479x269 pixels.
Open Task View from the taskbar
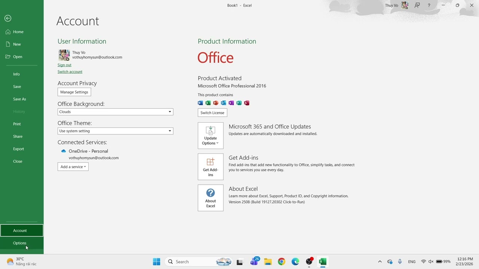[240, 262]
